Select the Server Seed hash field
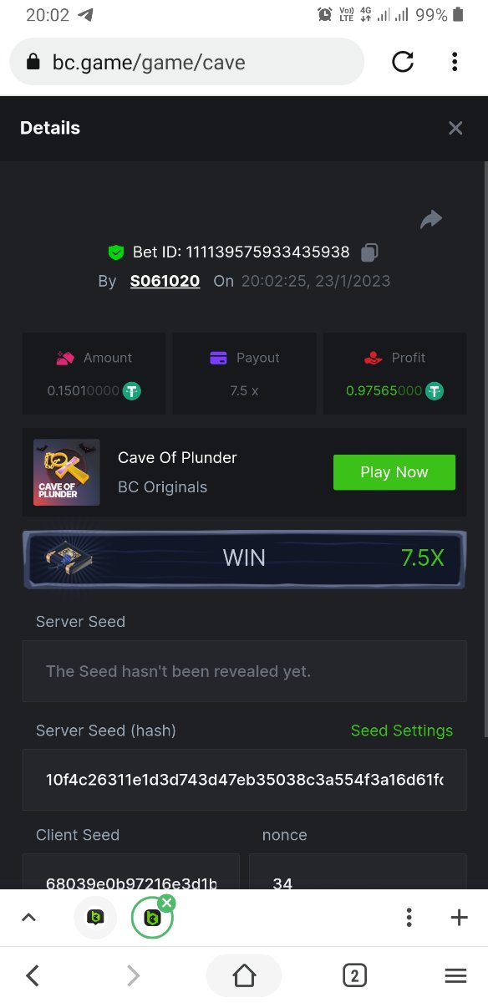488x1003 pixels. (x=244, y=780)
